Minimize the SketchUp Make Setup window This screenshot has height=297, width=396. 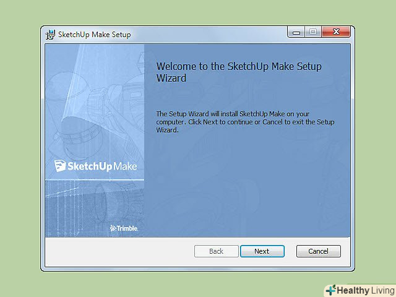tap(296, 32)
